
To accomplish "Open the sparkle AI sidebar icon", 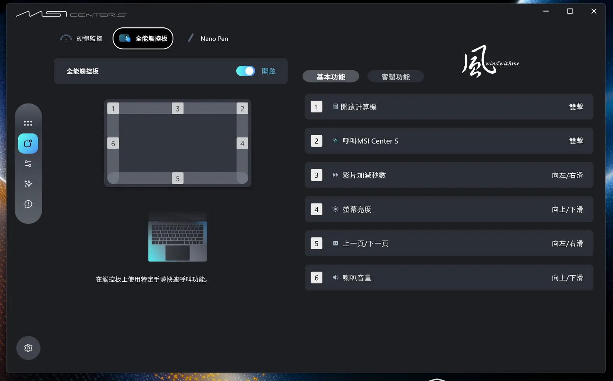I will [28, 184].
